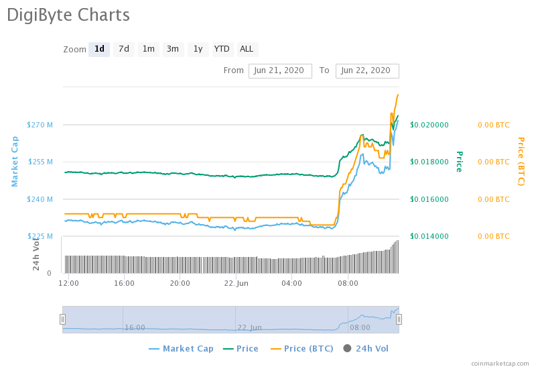This screenshot has width=536, height=369.
Task: Click the Zoom label
Action: 74,50
